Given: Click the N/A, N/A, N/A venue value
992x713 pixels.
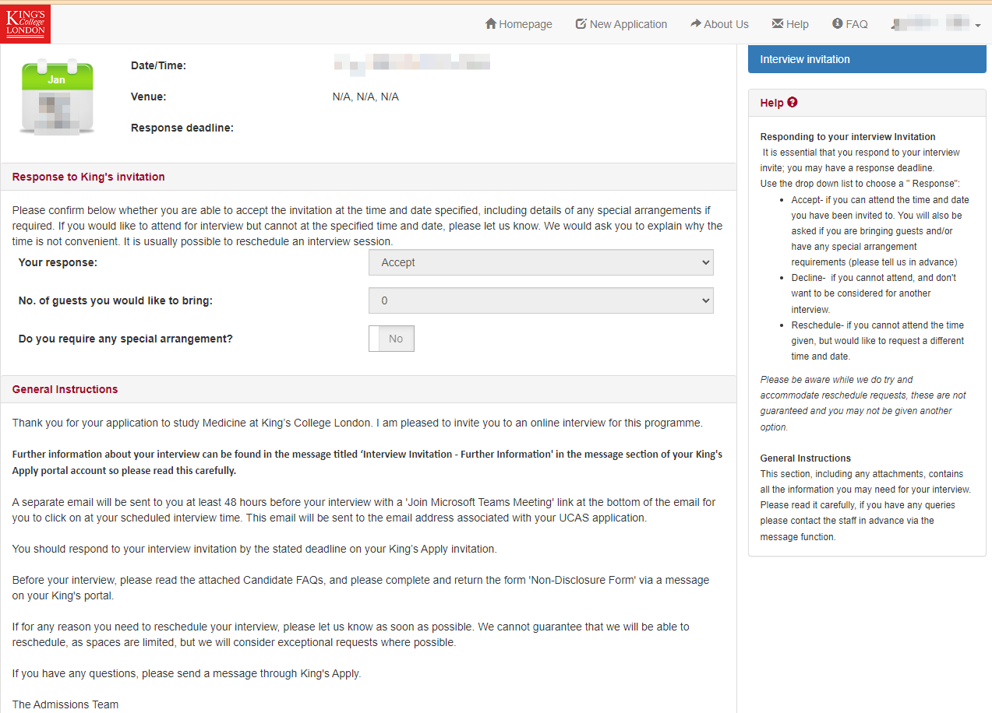Looking at the screenshot, I should click(x=365, y=97).
